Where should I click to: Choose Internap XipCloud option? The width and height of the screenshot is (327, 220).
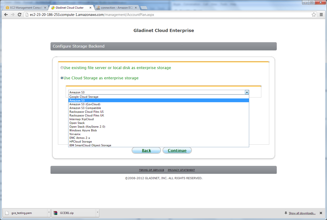[159, 119]
